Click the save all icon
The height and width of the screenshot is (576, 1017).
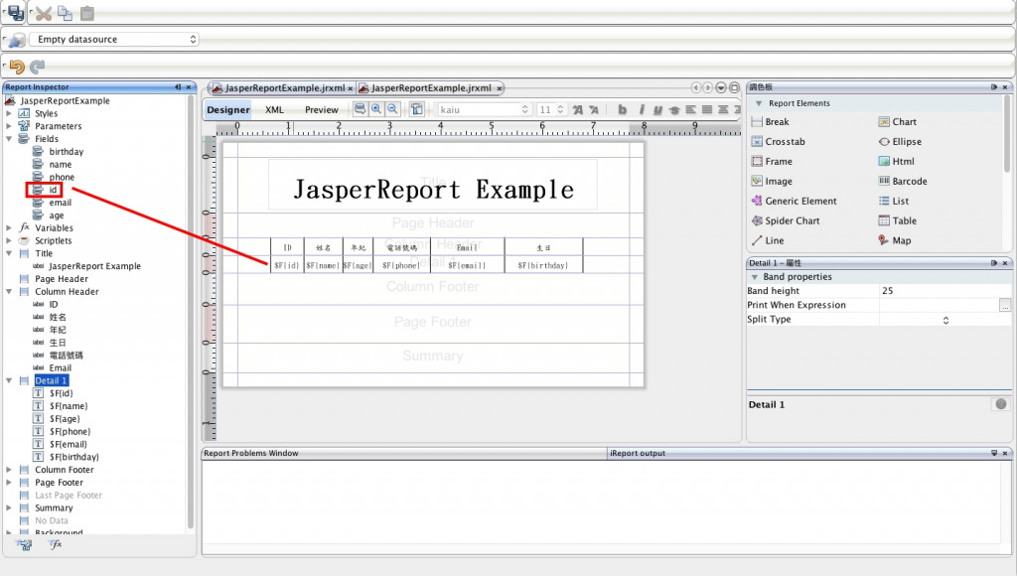(x=15, y=12)
